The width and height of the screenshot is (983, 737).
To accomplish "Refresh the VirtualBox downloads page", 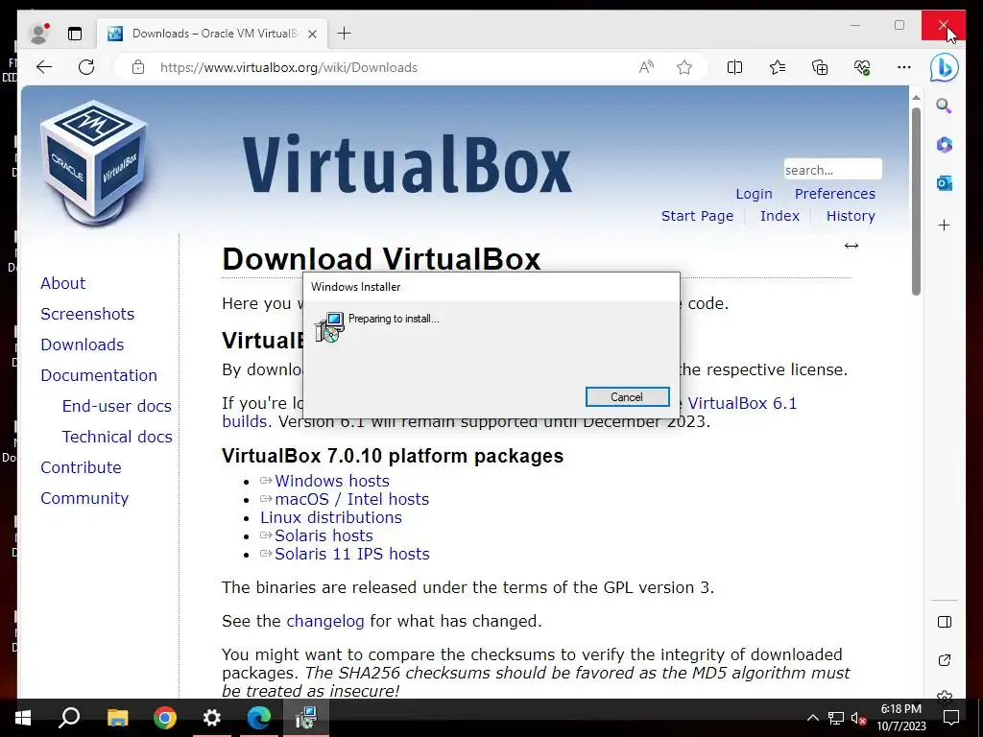I will [86, 67].
